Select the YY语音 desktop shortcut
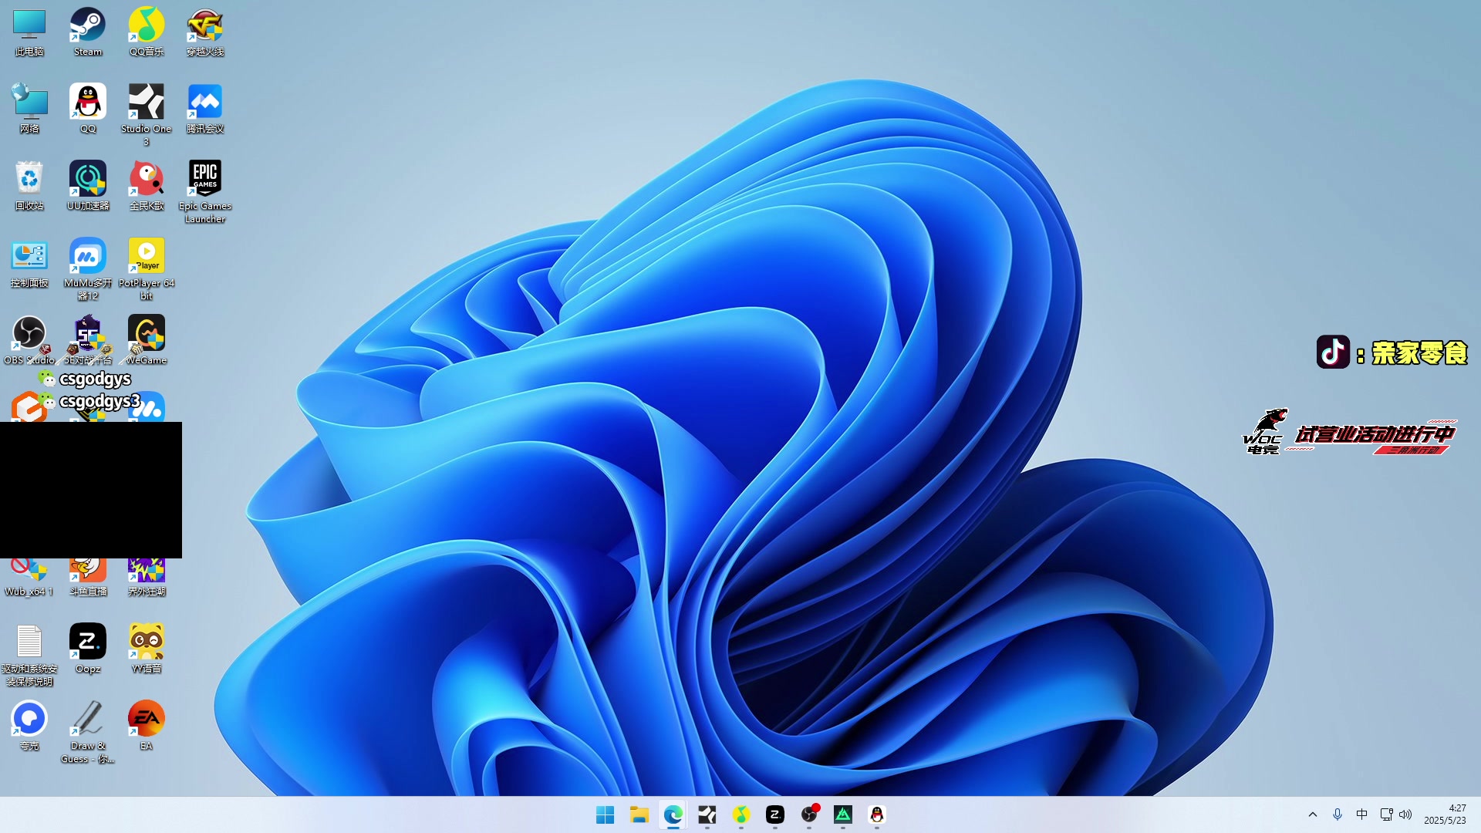 coord(147,649)
